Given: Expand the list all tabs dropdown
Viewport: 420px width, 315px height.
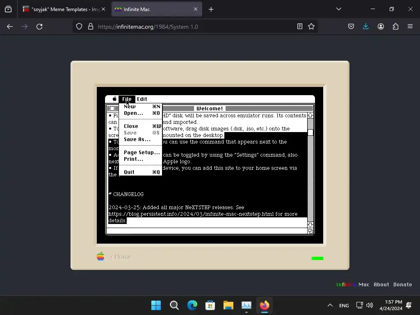Looking at the screenshot, I should (338, 9).
